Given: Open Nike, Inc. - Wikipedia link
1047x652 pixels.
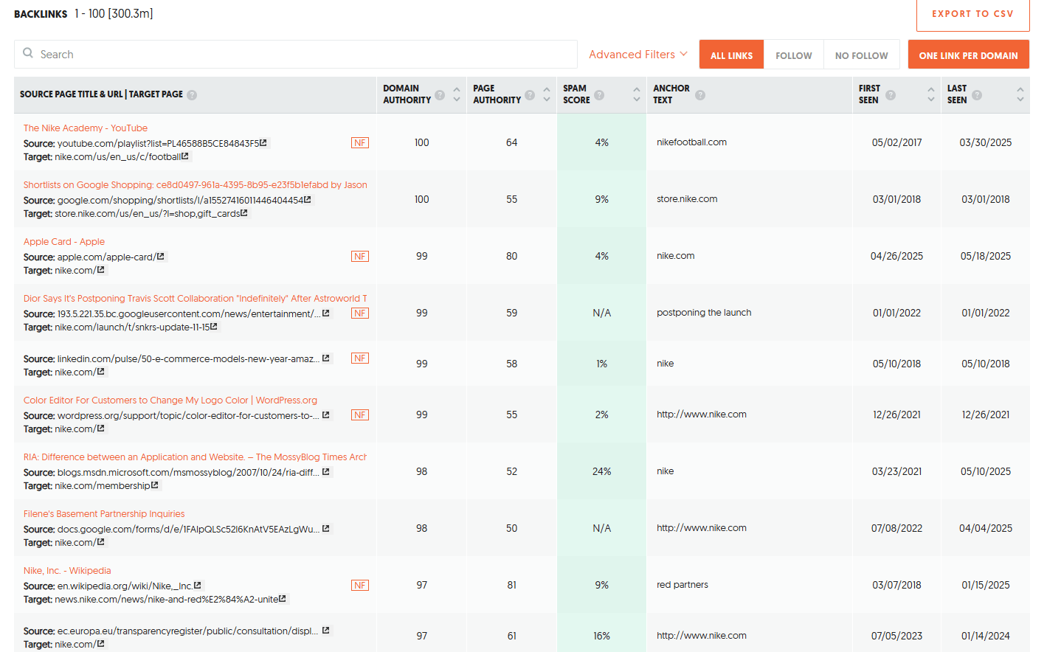Looking at the screenshot, I should [67, 571].
